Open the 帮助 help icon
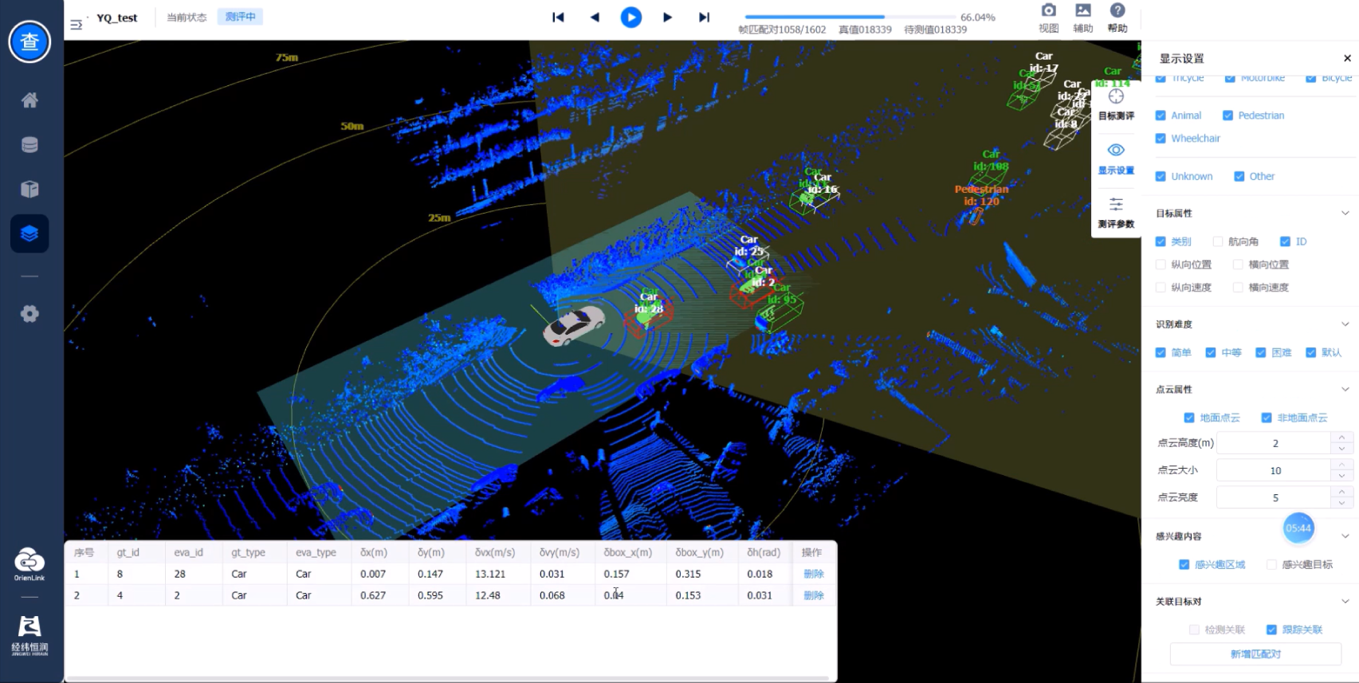 (1117, 11)
